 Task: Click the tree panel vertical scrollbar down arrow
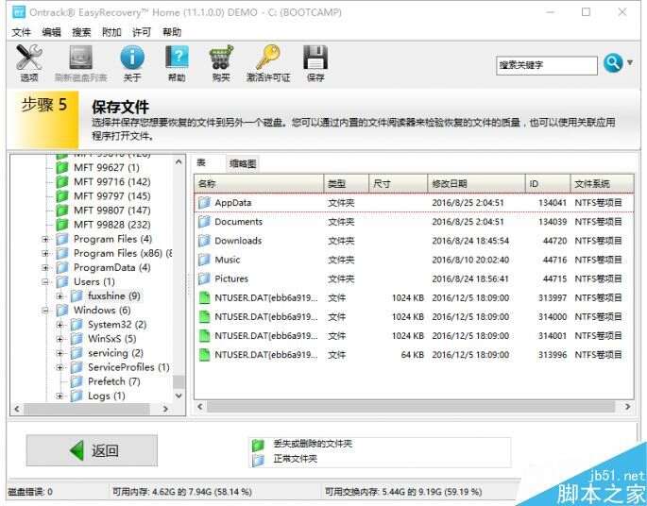179,396
